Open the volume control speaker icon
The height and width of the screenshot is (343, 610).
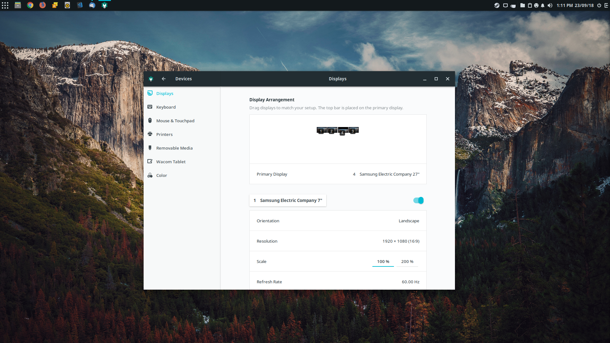(550, 5)
